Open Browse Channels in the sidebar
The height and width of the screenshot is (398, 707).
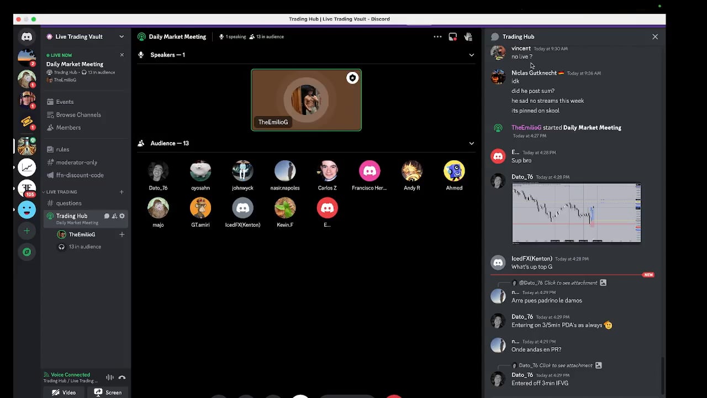[x=78, y=114]
